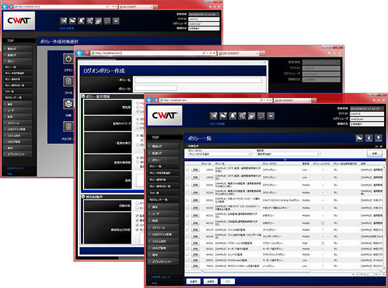Screen dimensions: 388x288
Task: Click the power icon for ログオン in the ポリシー作成対象選択 window
Action: click(68, 59)
